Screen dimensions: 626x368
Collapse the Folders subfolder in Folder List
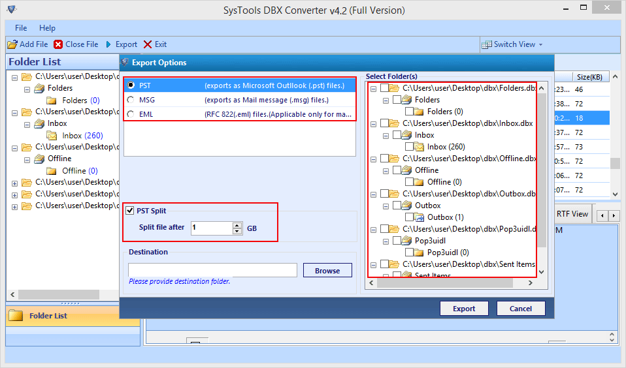point(27,89)
